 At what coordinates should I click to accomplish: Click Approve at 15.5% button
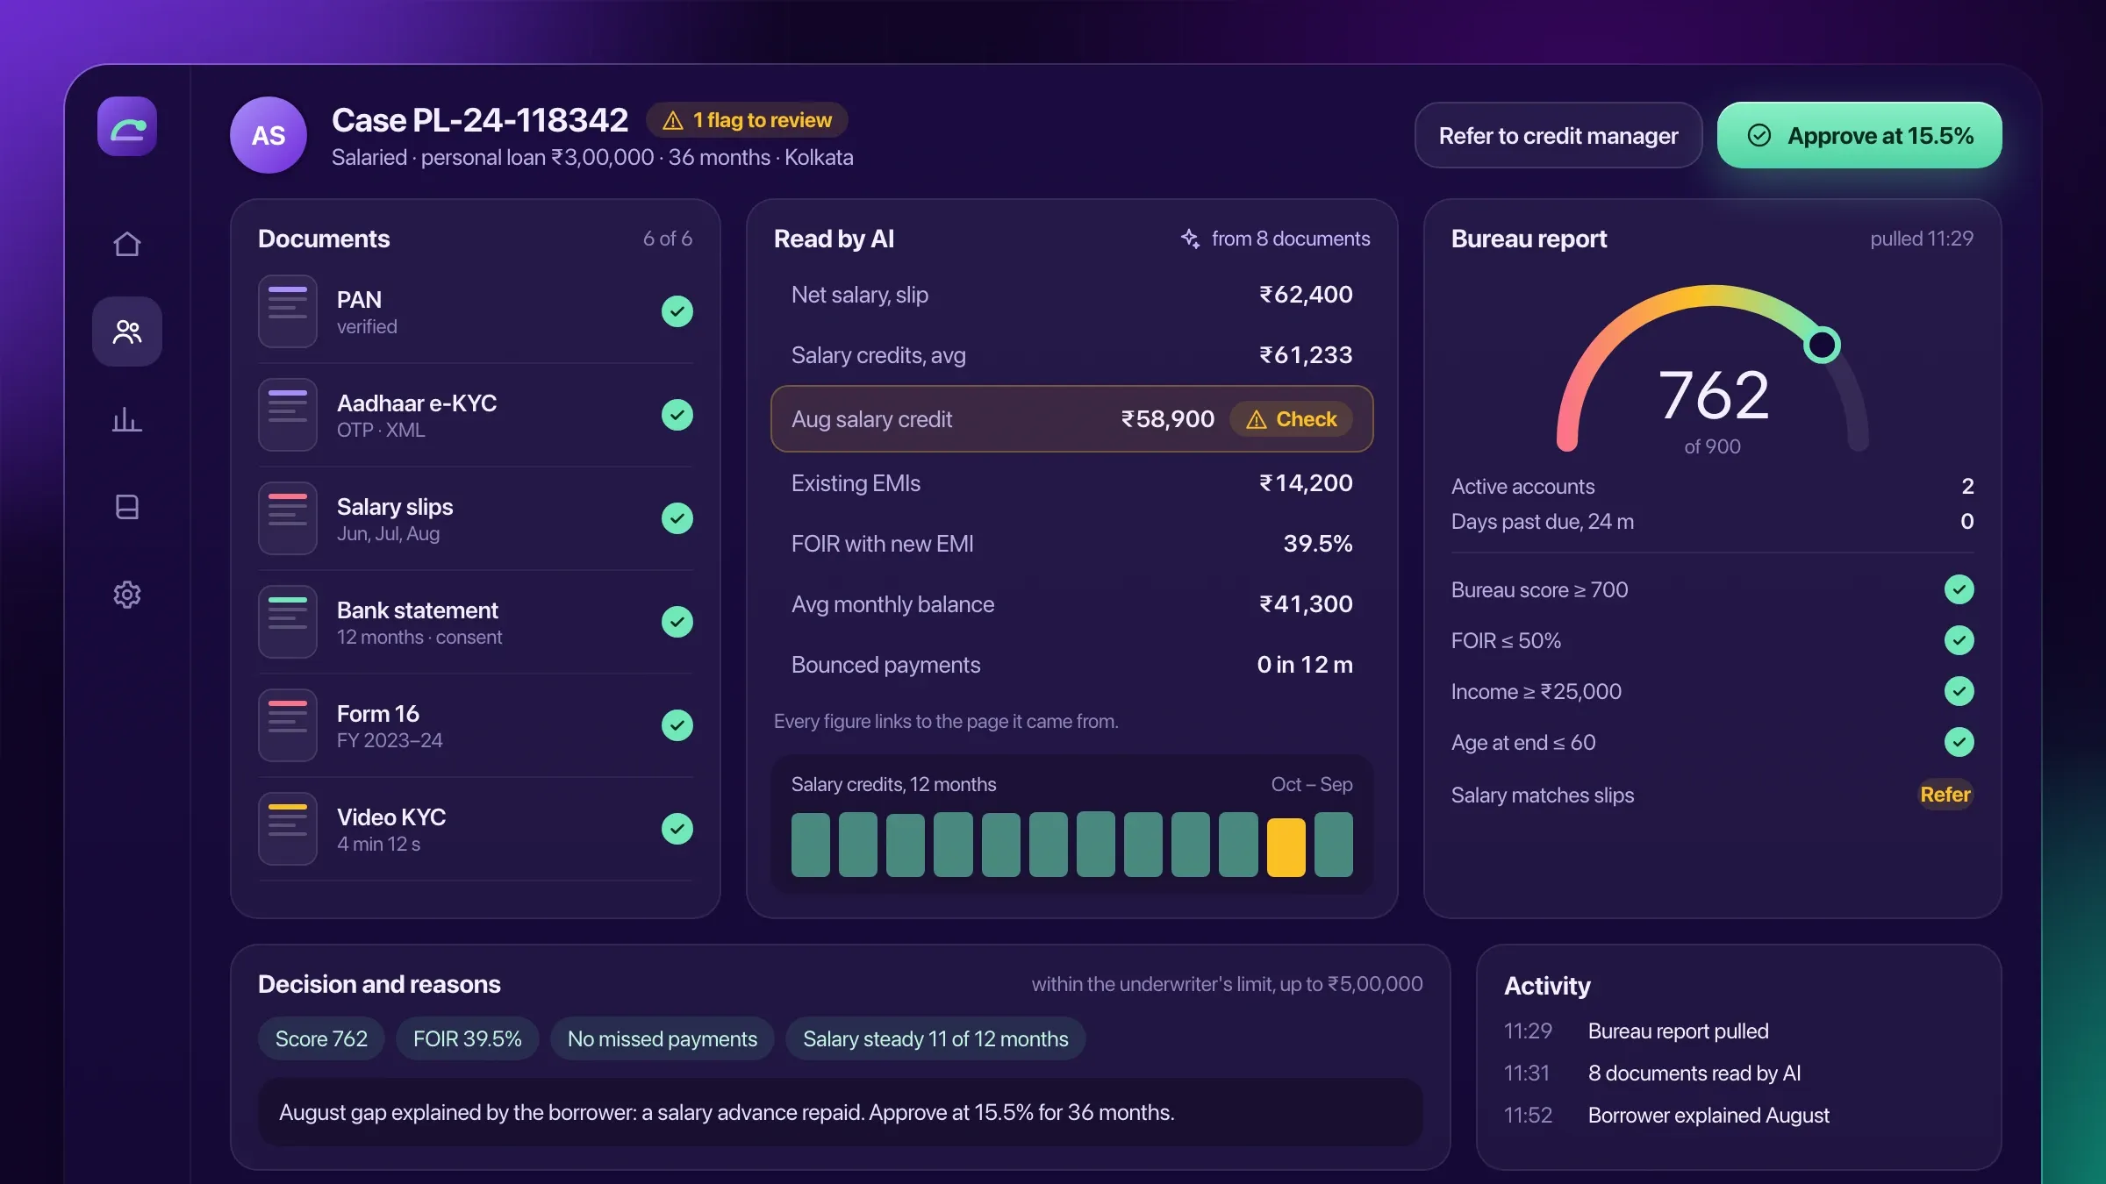(x=1859, y=135)
